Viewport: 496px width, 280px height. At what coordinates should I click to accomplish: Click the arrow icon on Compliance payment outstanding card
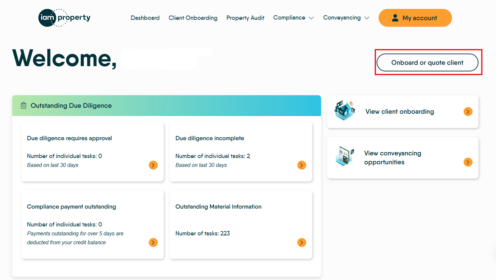point(153,242)
